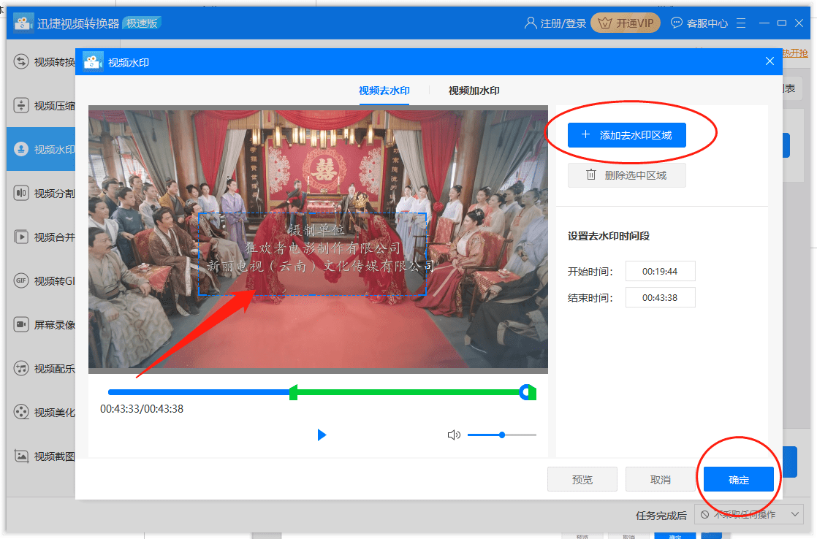This screenshot has width=817, height=539.
Task: Edit the 开始时间 start time field
Action: pyautogui.click(x=660, y=270)
